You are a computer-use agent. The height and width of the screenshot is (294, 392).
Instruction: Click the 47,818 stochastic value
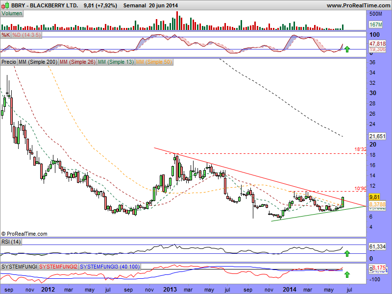click(x=377, y=44)
